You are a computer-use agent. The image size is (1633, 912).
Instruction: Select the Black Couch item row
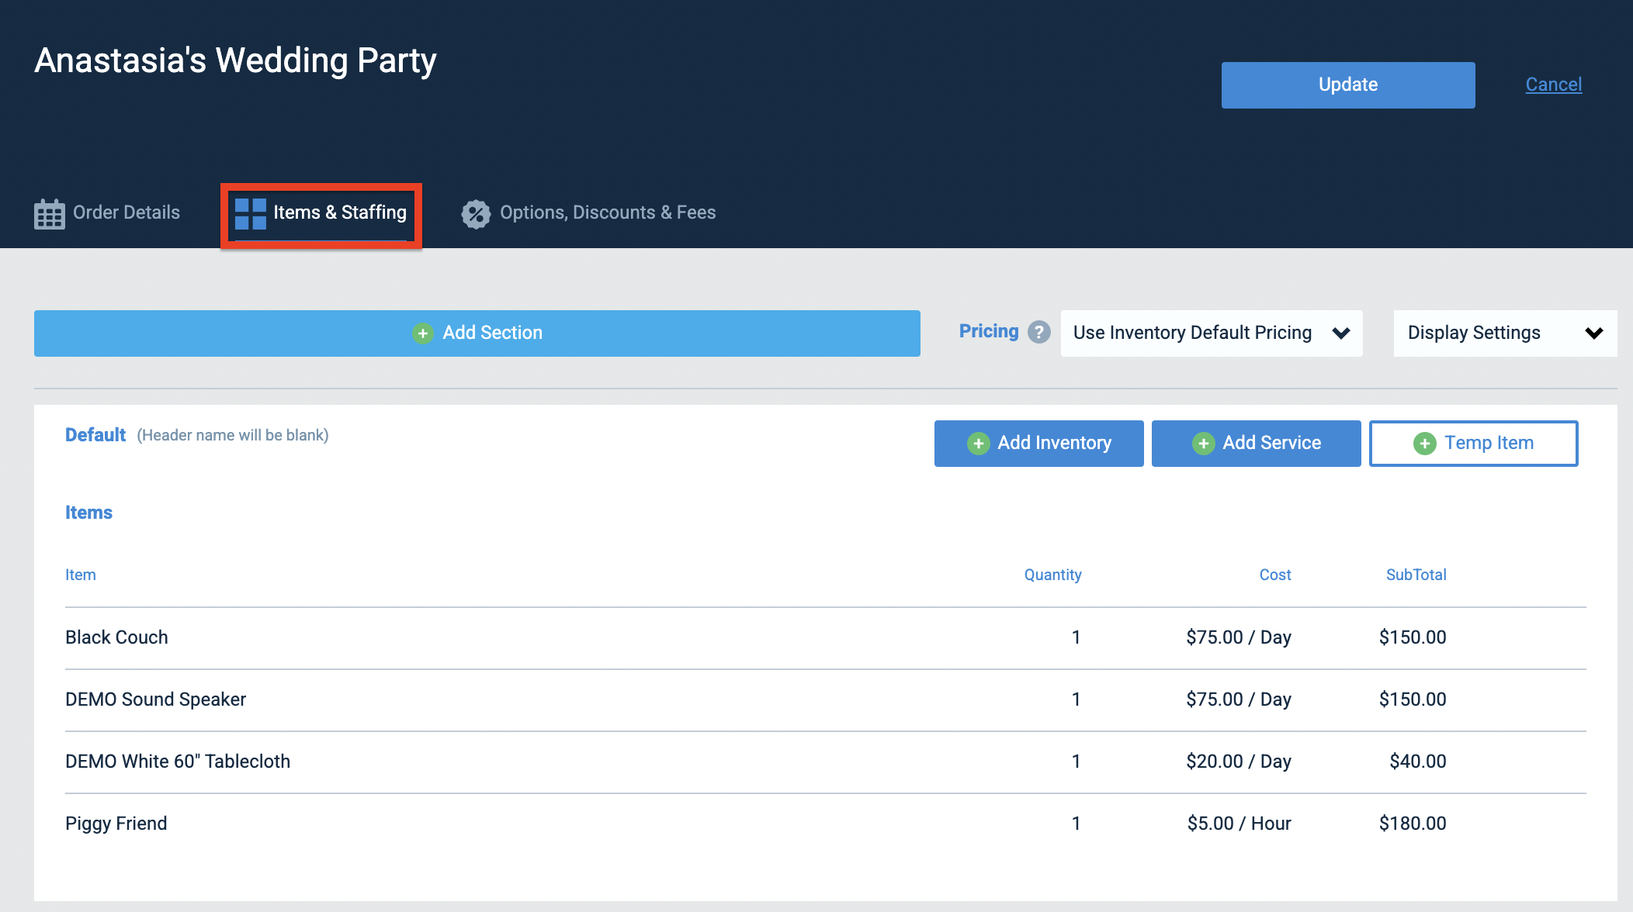click(x=826, y=637)
